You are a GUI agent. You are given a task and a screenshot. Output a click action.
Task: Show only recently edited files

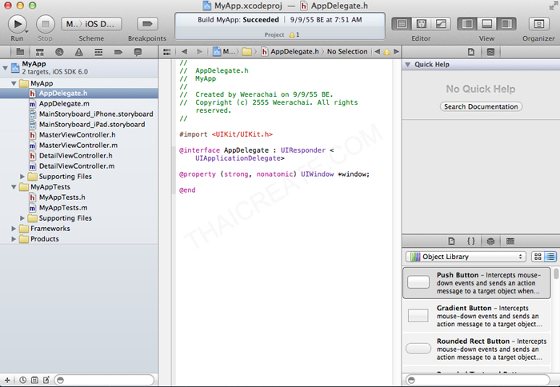click(x=22, y=381)
